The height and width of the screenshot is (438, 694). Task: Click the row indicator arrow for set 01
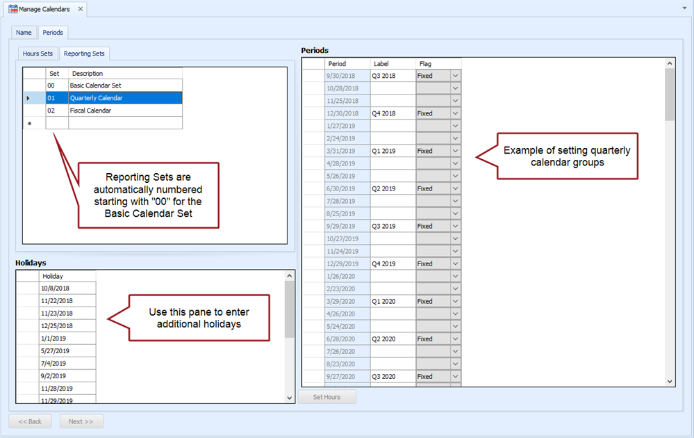[x=28, y=98]
